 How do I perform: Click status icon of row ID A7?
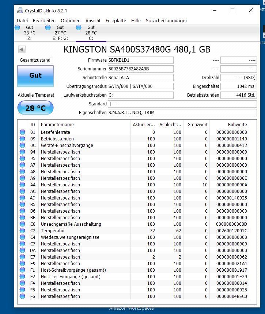[22, 165]
